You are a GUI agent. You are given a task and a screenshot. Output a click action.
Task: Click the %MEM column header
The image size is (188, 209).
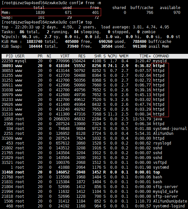pos(124,56)
